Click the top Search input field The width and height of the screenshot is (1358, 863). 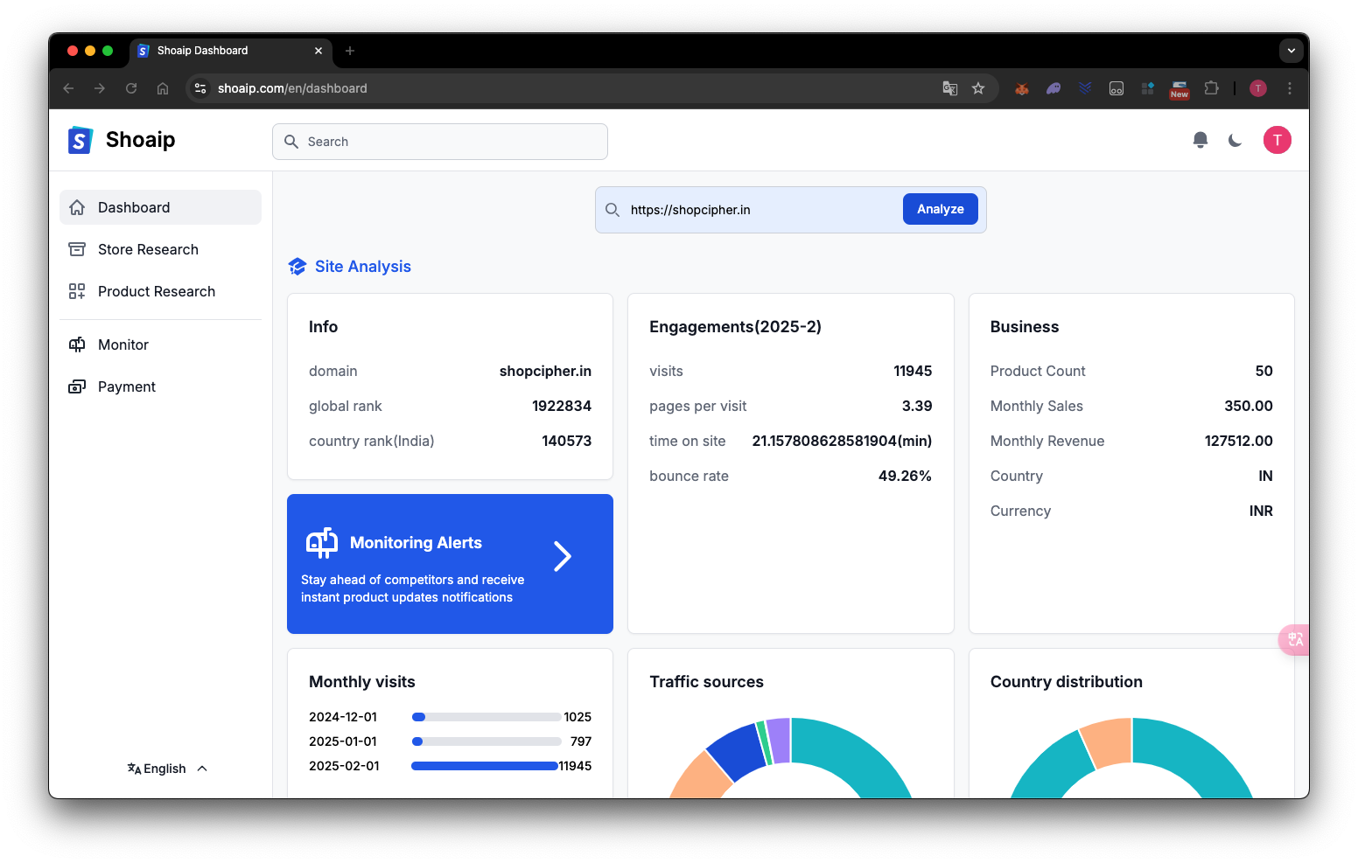[x=440, y=142]
